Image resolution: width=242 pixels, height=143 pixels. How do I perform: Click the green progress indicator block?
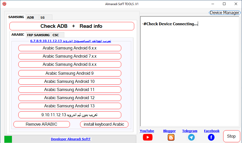pyautogui.click(x=8, y=139)
